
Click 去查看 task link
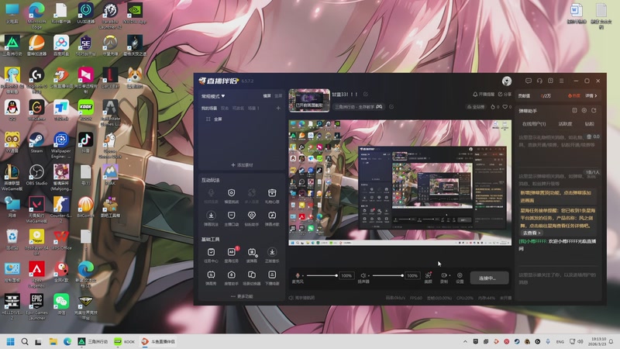pos(532,233)
